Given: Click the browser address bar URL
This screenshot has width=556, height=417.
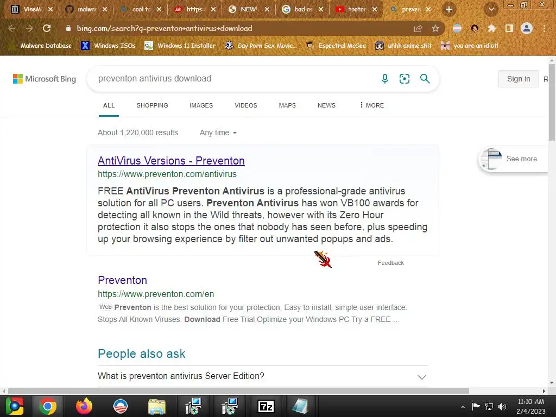Looking at the screenshot, I should [x=165, y=28].
